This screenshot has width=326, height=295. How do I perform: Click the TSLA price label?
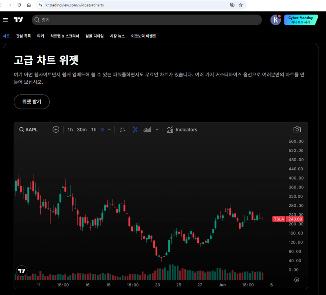coord(279,219)
